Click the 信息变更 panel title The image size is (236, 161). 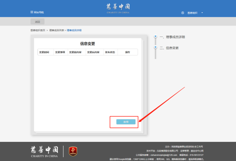[x=87, y=44]
